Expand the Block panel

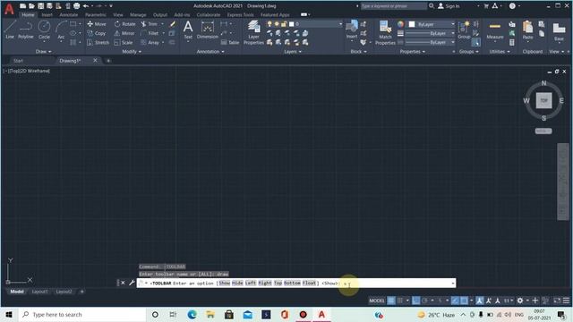[358, 52]
